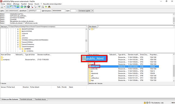
Task: Cancel the current operation
Action: click(x=29, y=7)
